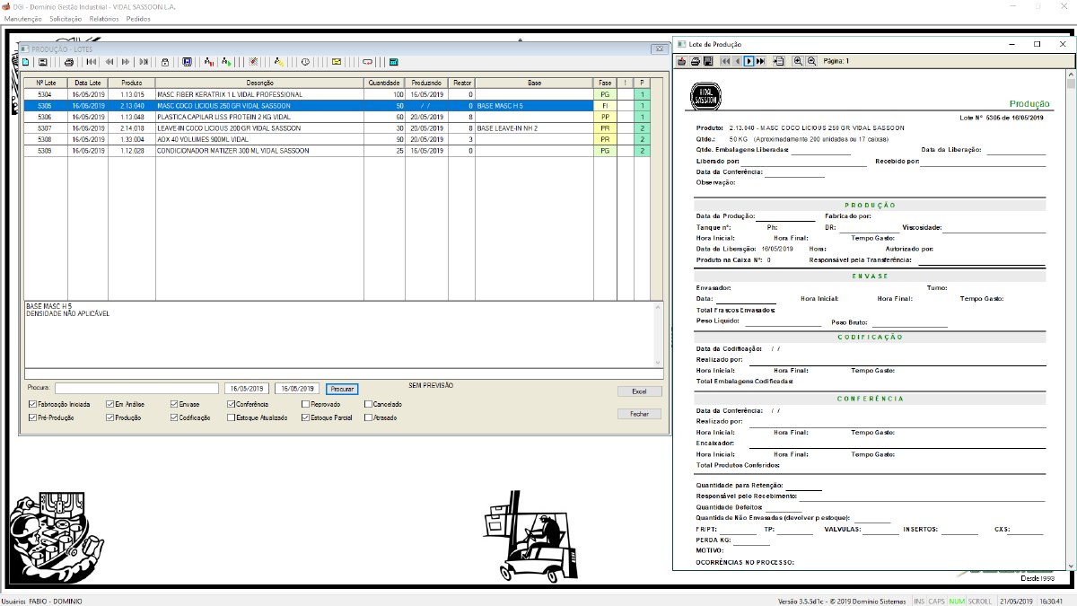The width and height of the screenshot is (1077, 606).
Task: Click the Procurar button
Action: coord(342,389)
